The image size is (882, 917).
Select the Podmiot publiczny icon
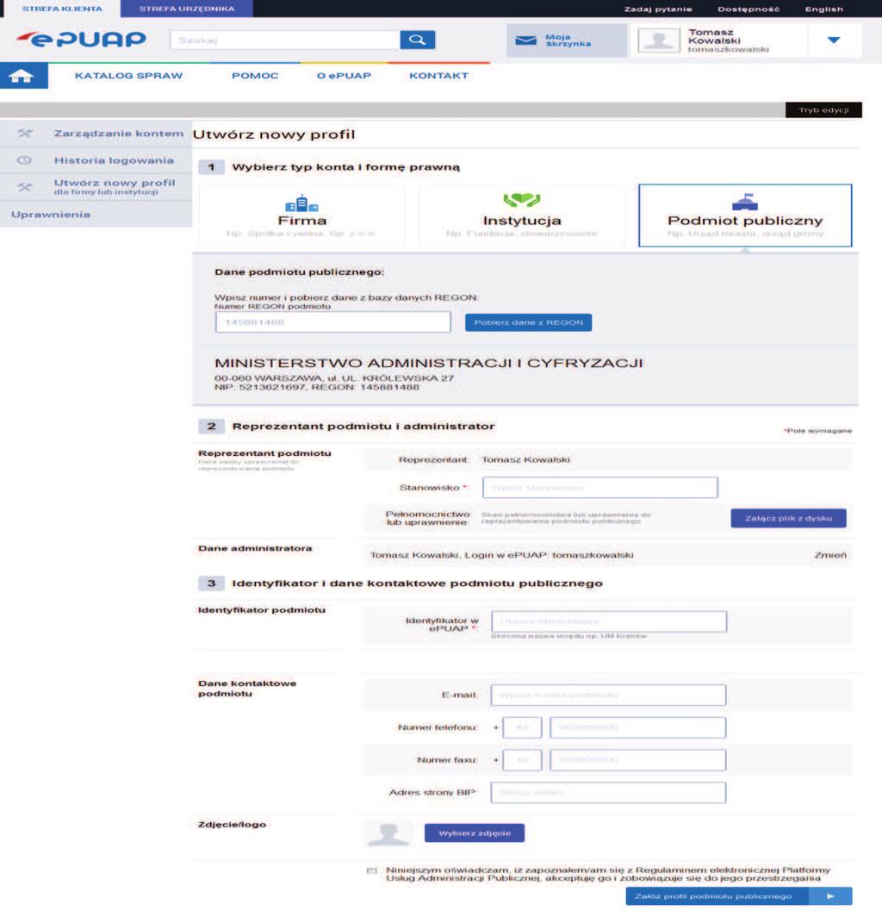click(745, 202)
